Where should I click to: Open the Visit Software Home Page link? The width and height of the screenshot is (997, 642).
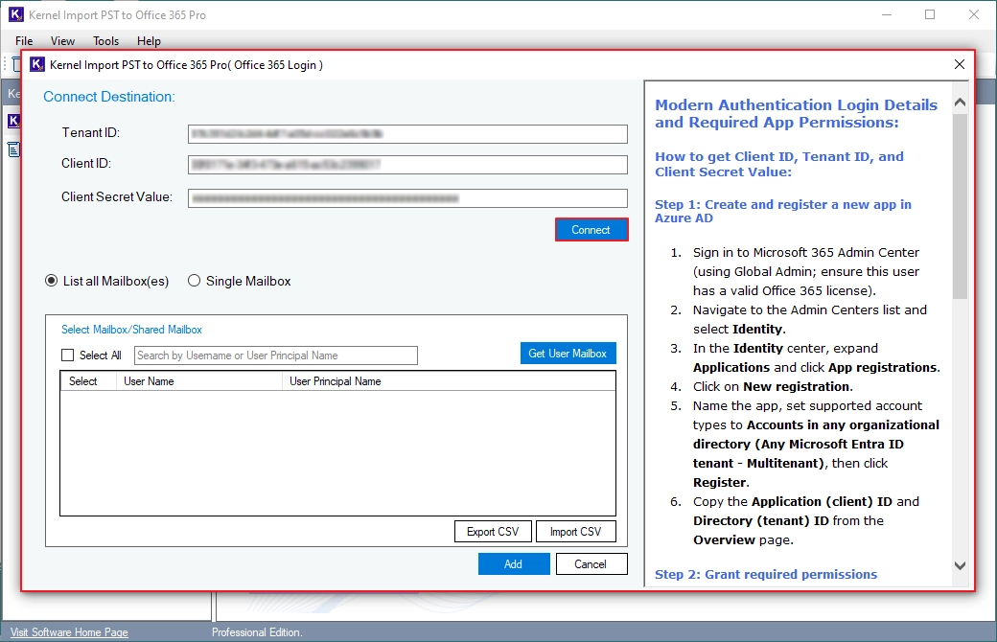(x=69, y=632)
